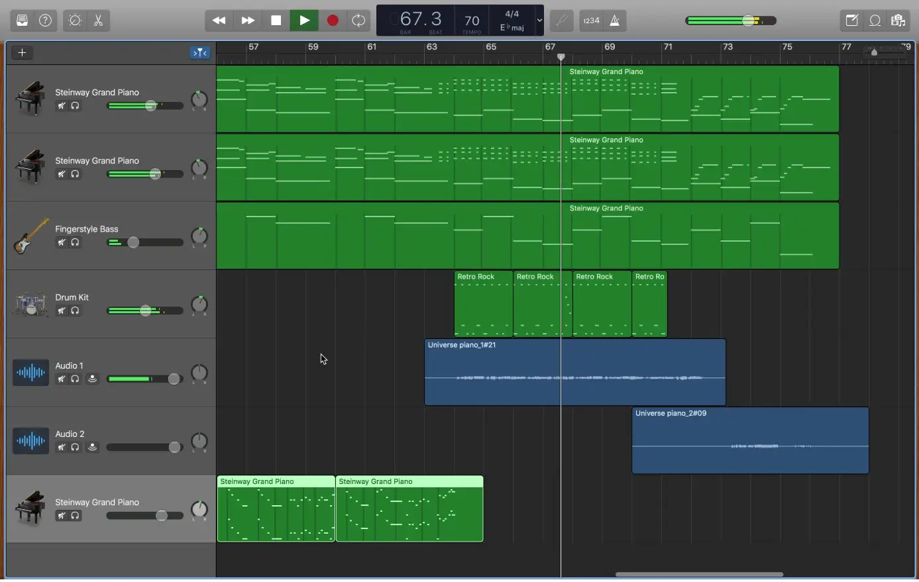
Task: Enable input monitoring on Audio 1
Action: (x=92, y=379)
